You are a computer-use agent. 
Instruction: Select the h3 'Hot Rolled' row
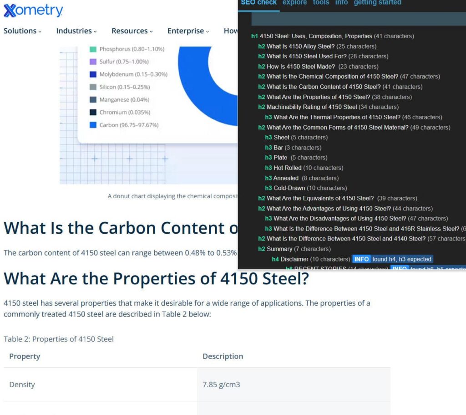(x=304, y=168)
